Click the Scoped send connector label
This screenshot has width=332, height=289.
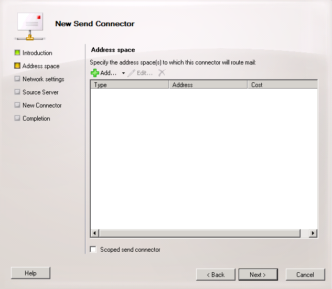(x=130, y=250)
